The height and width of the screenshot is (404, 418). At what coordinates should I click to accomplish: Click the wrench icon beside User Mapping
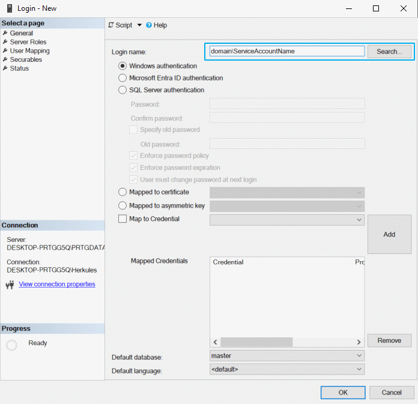5,50
